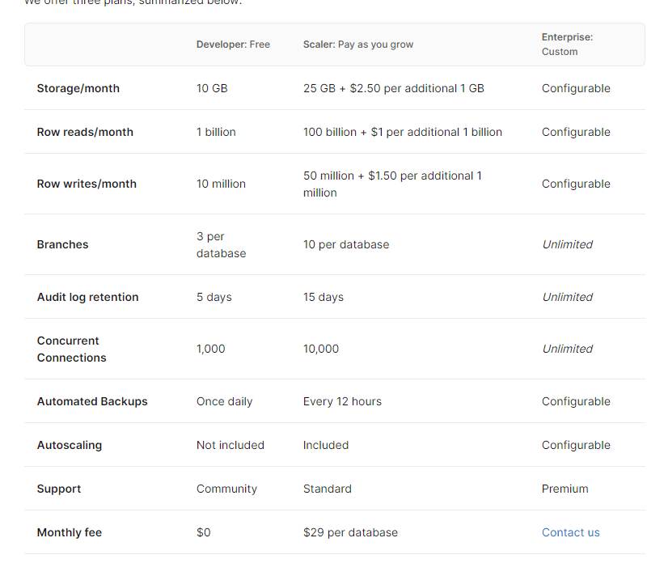Click the Developer: Free column header
This screenshot has width=664, height=576.
pyautogui.click(x=233, y=44)
